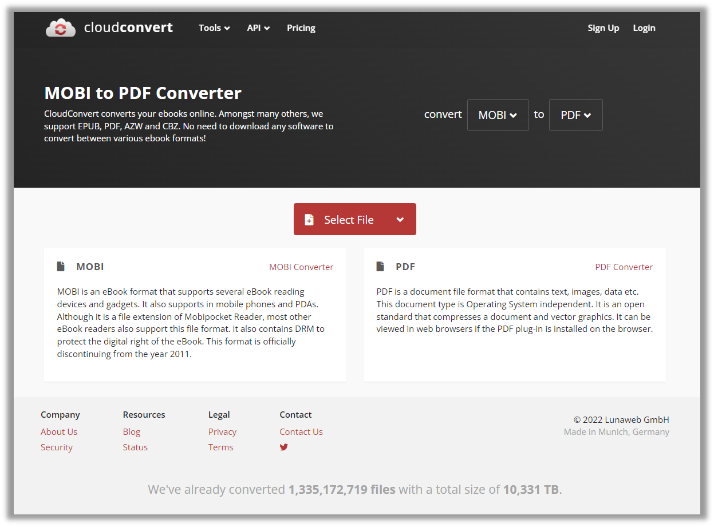Open the Sign Up page

(603, 28)
